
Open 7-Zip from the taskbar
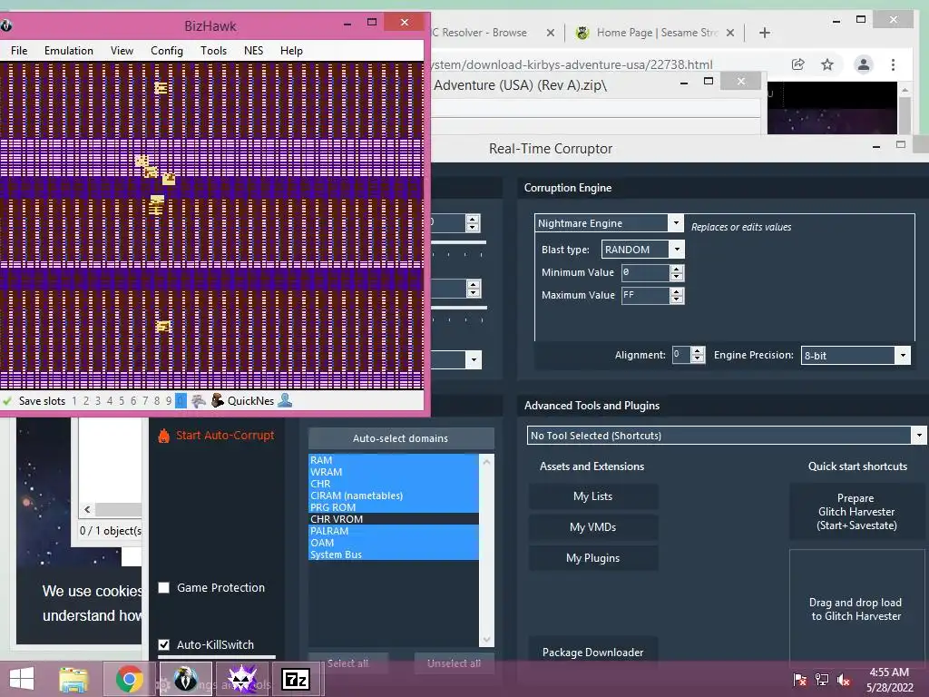tap(296, 679)
